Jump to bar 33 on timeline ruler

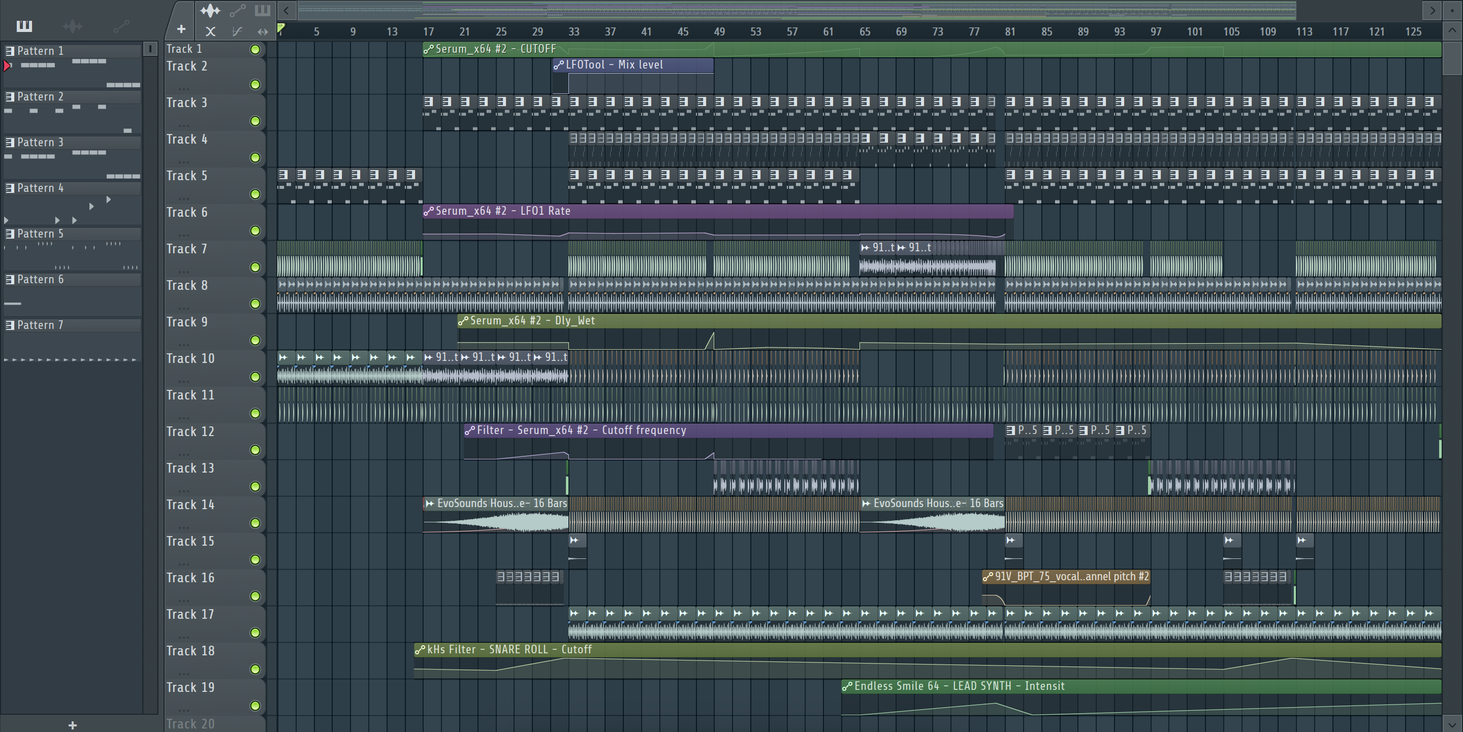[x=574, y=32]
